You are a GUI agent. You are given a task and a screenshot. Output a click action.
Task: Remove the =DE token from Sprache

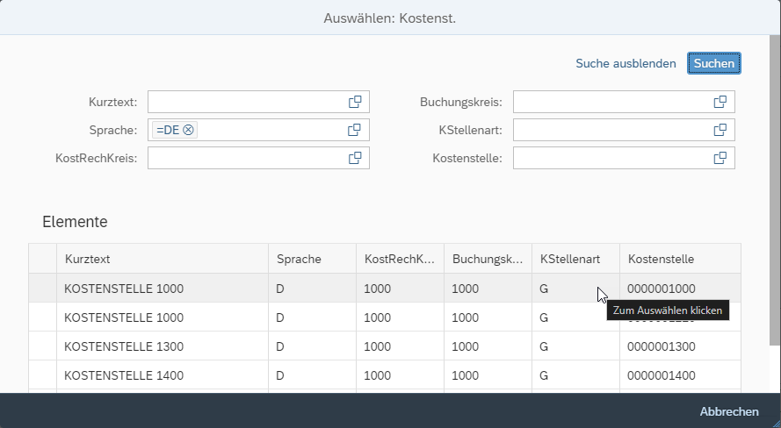pyautogui.click(x=188, y=130)
